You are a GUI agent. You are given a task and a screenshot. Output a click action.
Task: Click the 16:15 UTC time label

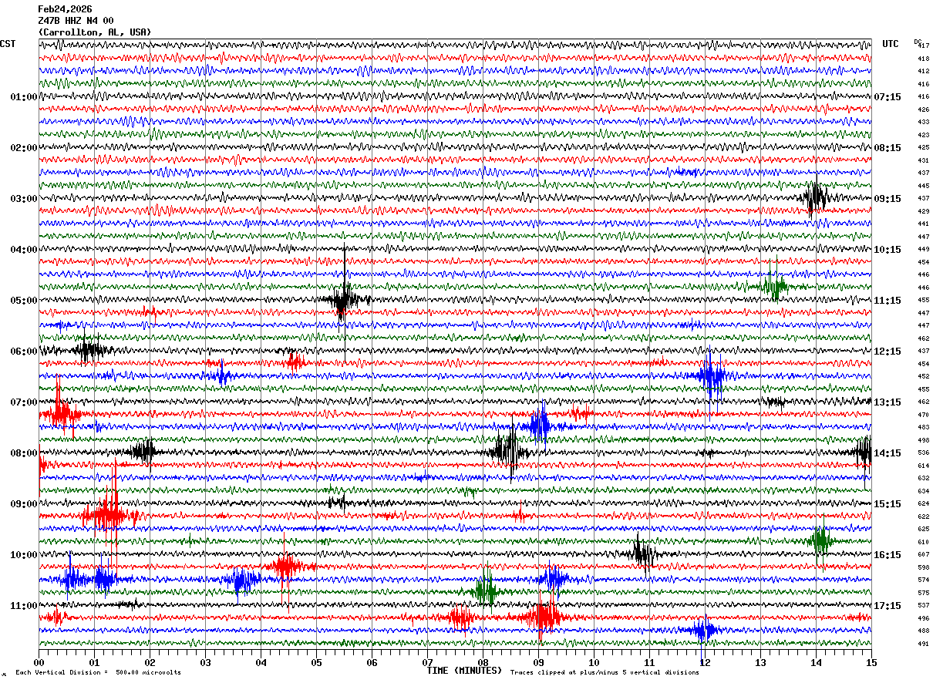(x=888, y=555)
